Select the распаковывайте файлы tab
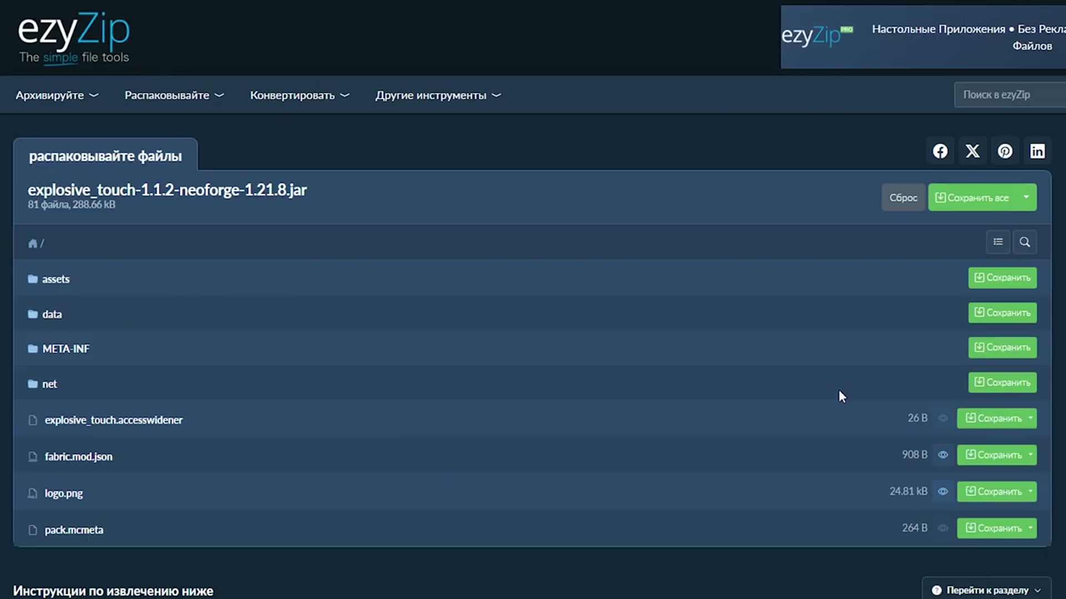 [x=105, y=156]
